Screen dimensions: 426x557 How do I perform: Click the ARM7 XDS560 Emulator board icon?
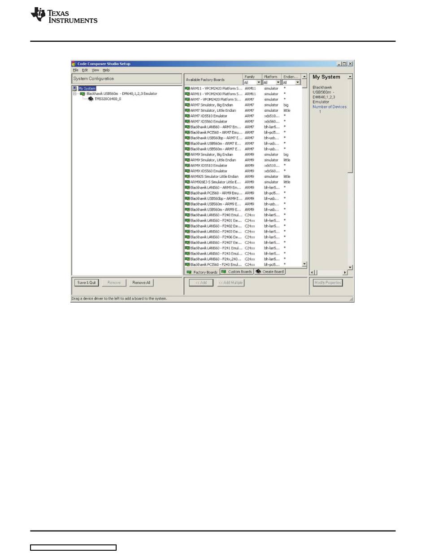[187, 121]
